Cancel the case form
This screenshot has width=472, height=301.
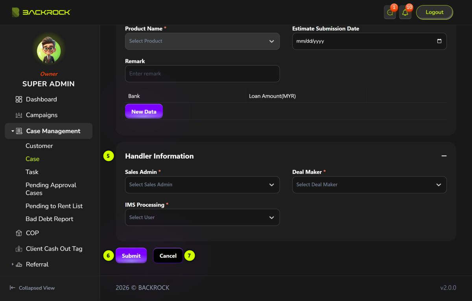click(168, 255)
